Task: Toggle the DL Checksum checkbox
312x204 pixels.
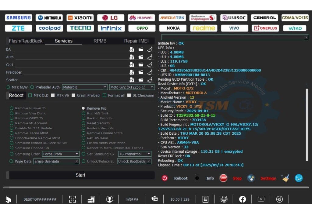Action: coord(129,95)
